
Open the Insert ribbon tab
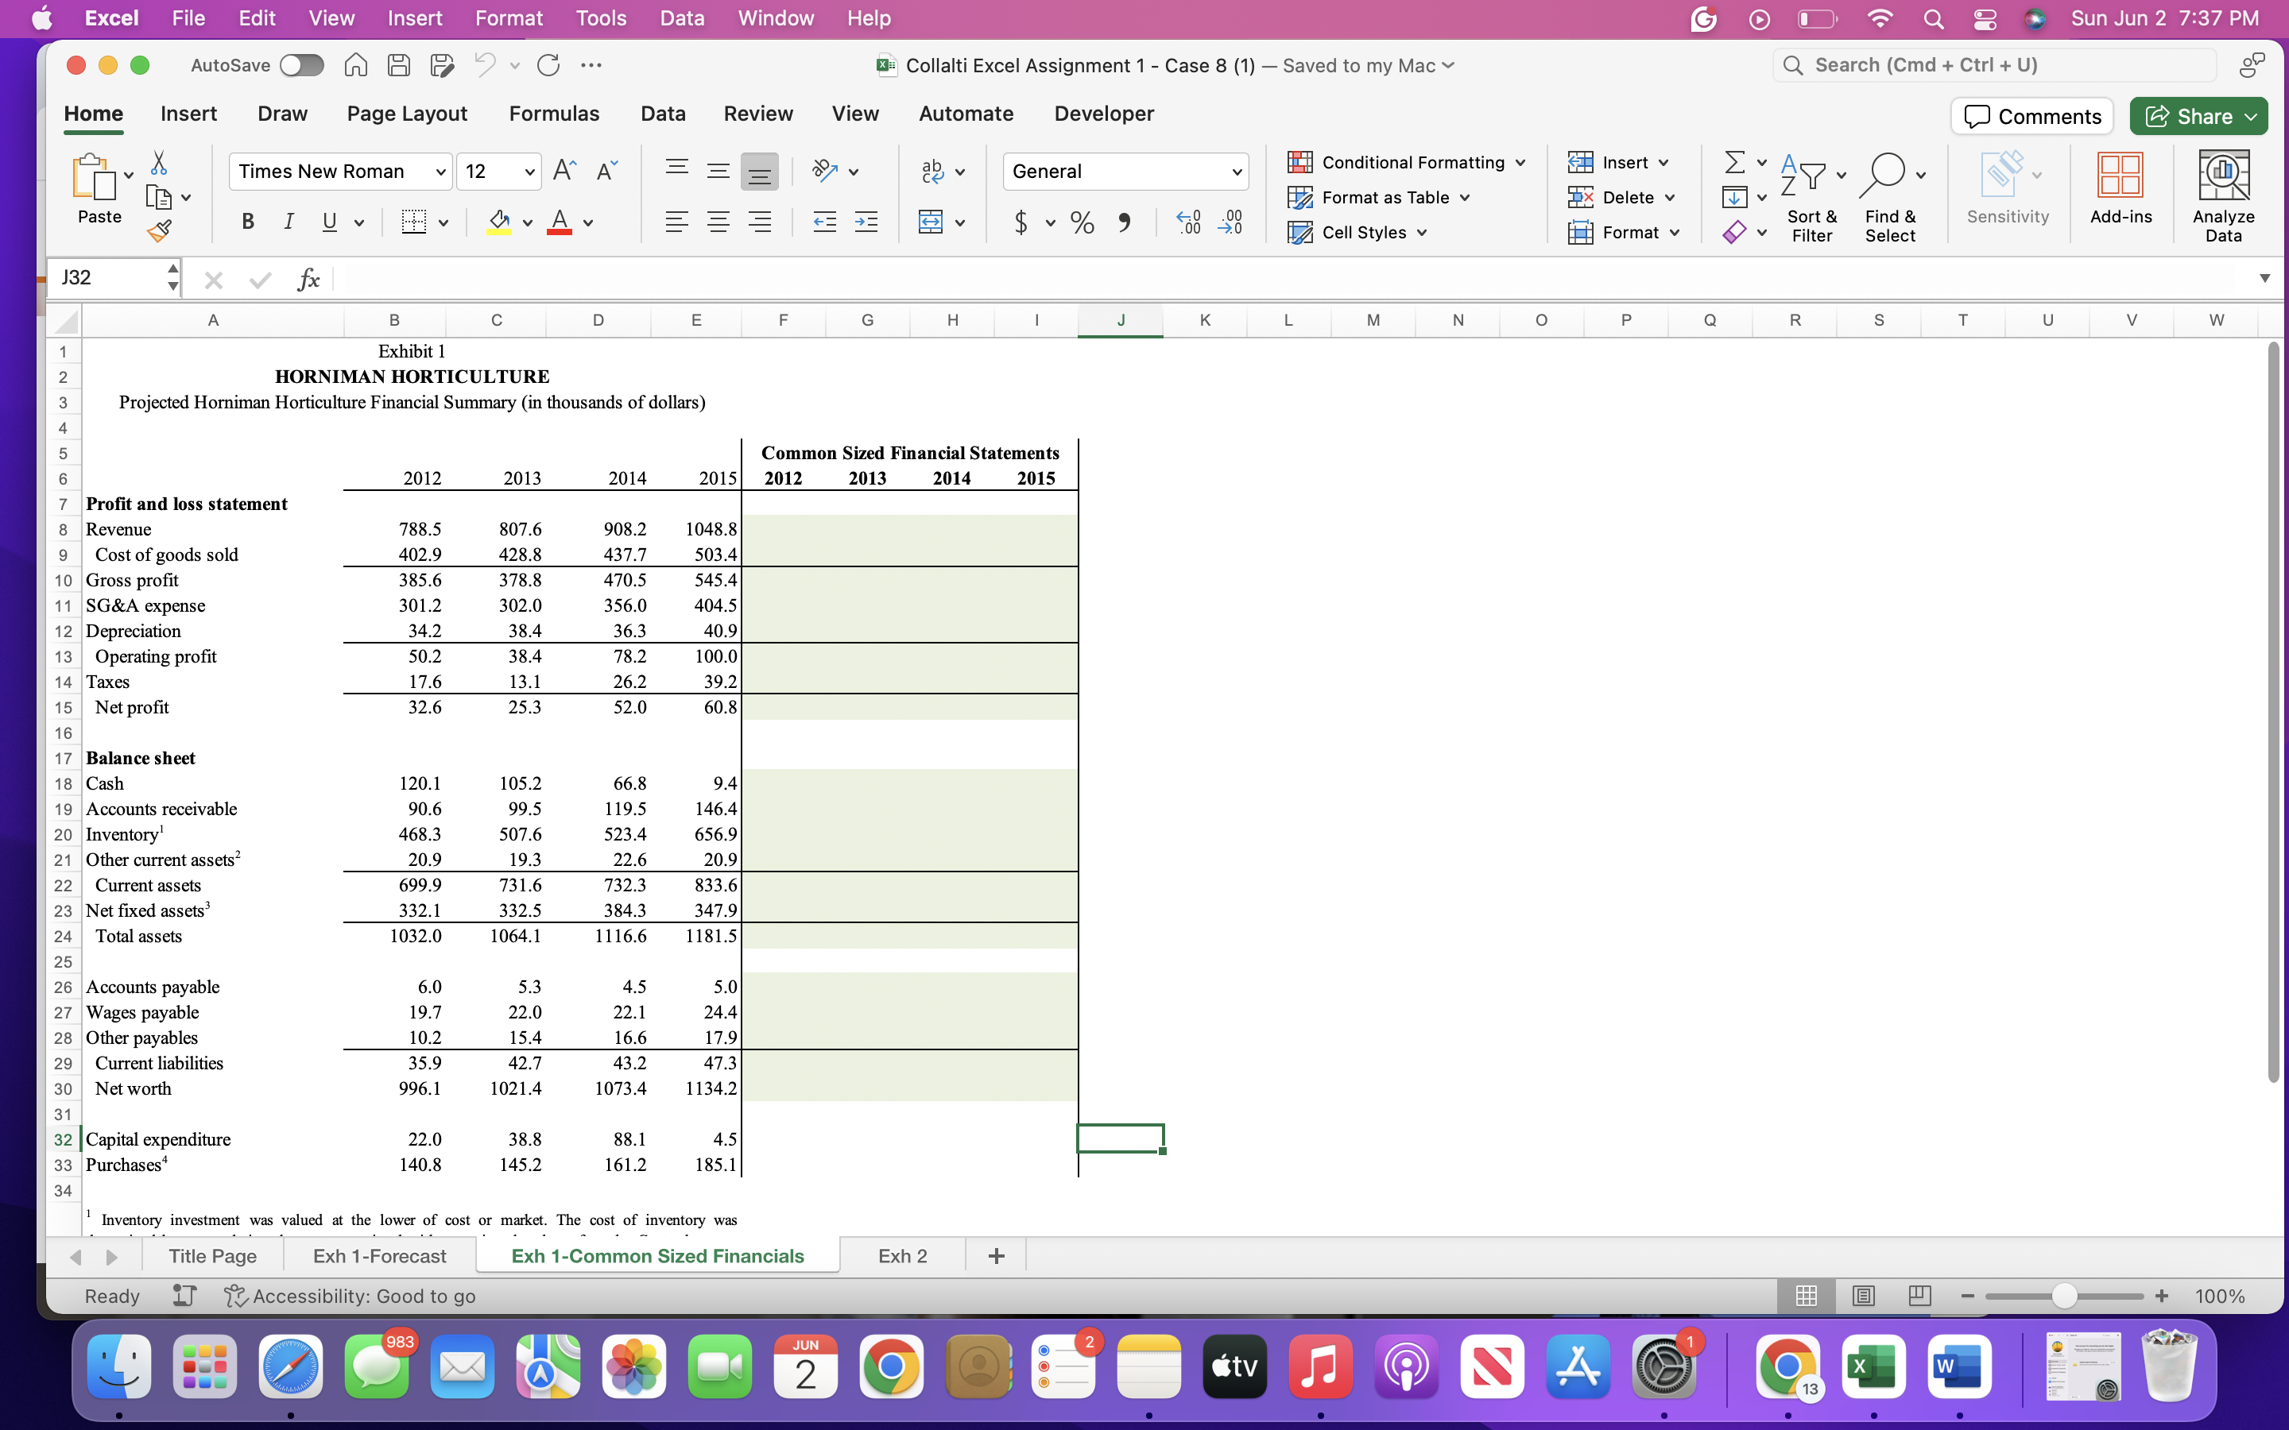point(188,114)
